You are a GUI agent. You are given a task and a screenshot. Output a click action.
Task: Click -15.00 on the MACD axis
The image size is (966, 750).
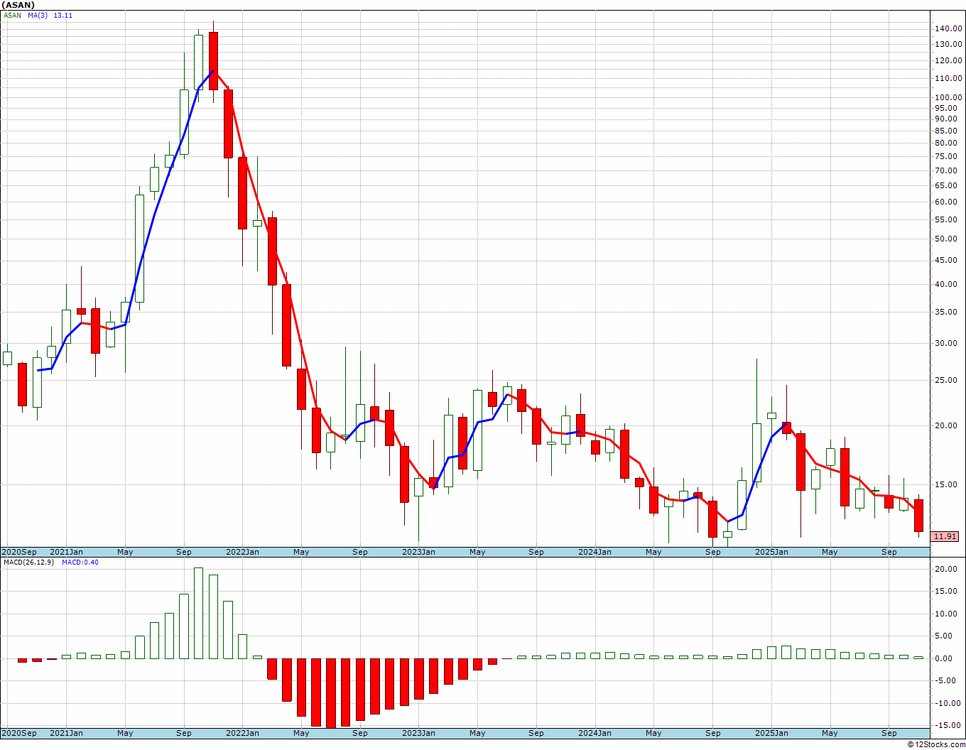[948, 725]
